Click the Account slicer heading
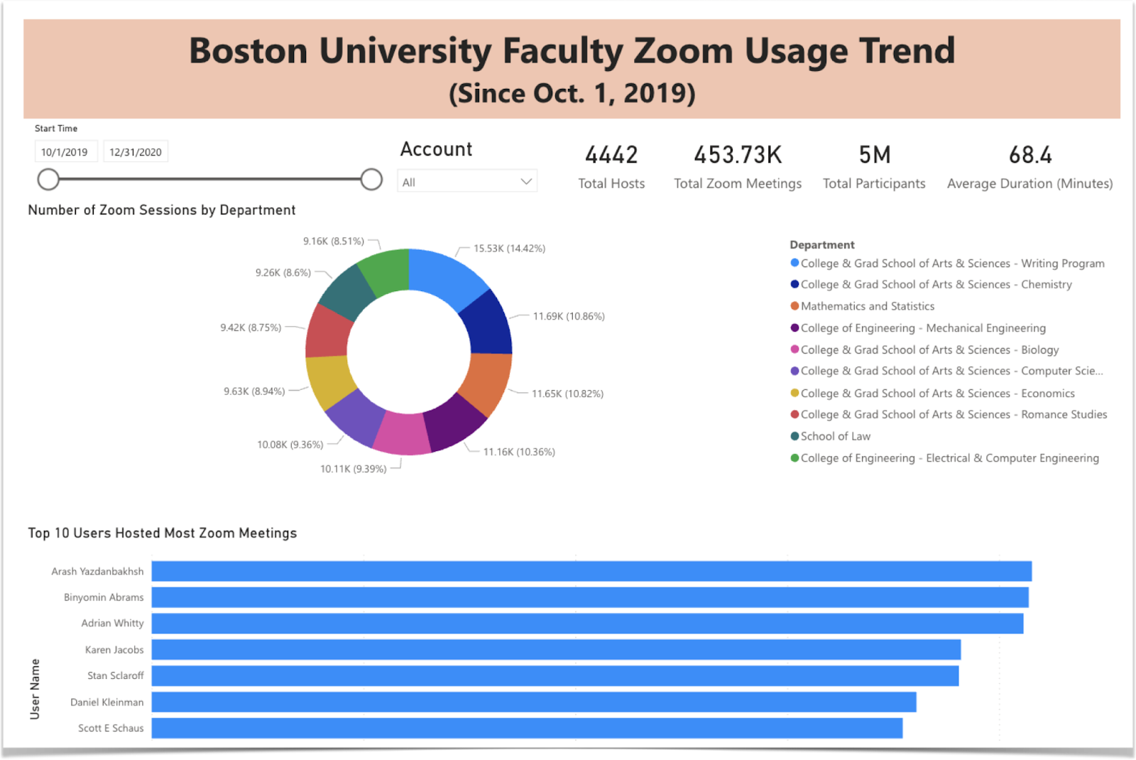This screenshot has width=1136, height=760. click(x=436, y=149)
